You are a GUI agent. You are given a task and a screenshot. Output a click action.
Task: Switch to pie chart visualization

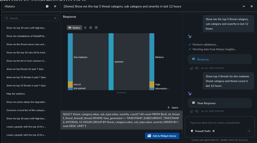coord(85,28)
